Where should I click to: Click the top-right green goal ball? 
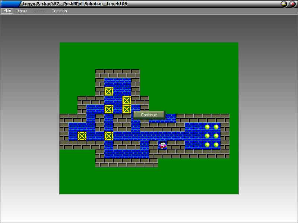click(x=216, y=127)
